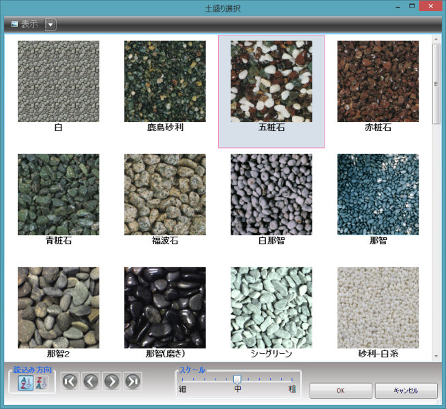Minimize the 土盛り選択 window
Image resolution: width=446 pixels, height=409 pixels.
coord(398,7)
